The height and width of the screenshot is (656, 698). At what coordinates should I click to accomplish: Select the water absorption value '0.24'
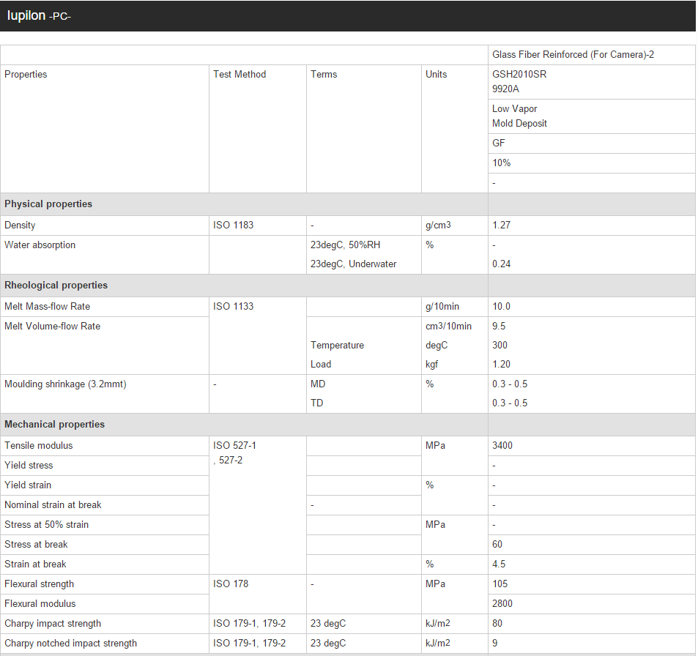pyautogui.click(x=501, y=264)
